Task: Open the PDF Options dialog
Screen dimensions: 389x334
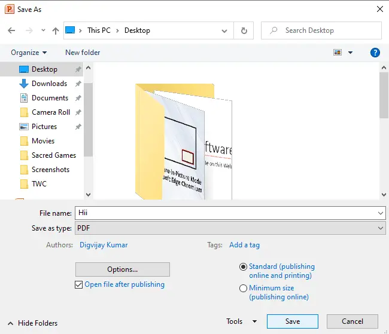Action: pos(123,269)
